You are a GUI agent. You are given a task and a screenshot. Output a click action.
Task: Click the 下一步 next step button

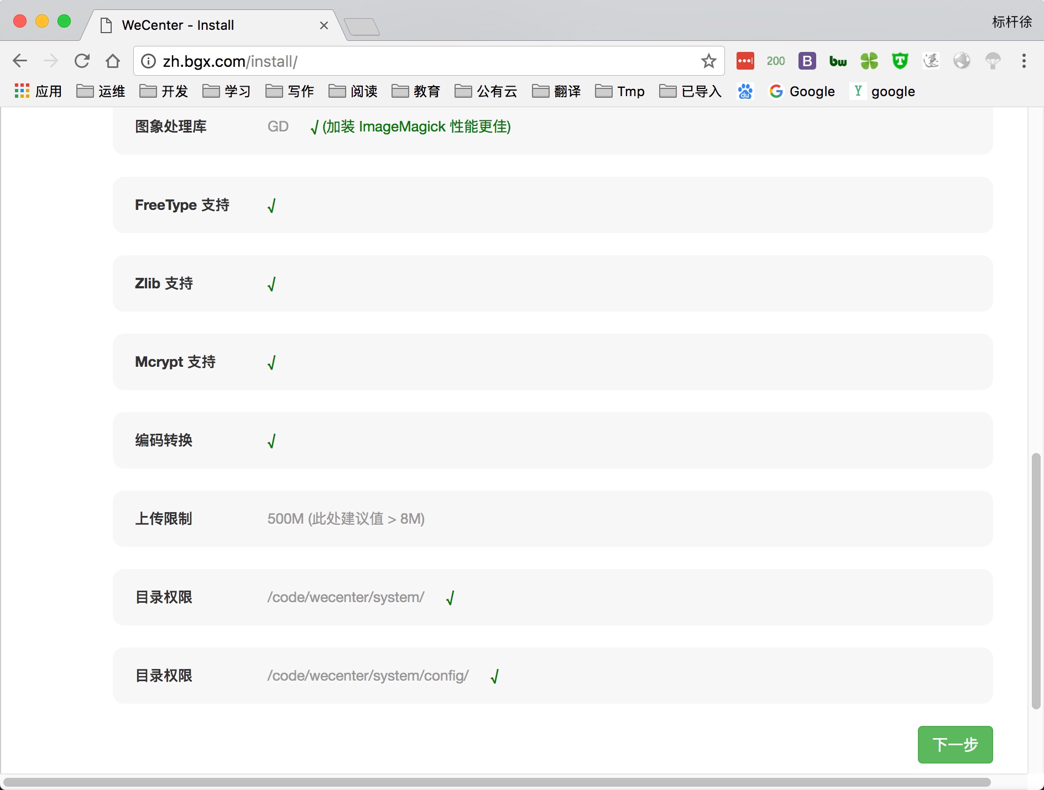tap(955, 745)
